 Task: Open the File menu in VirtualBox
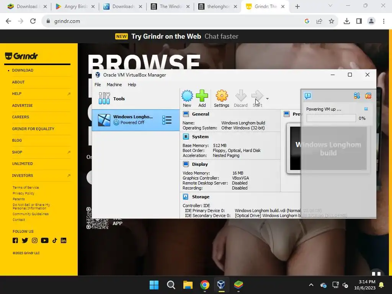pyautogui.click(x=98, y=85)
